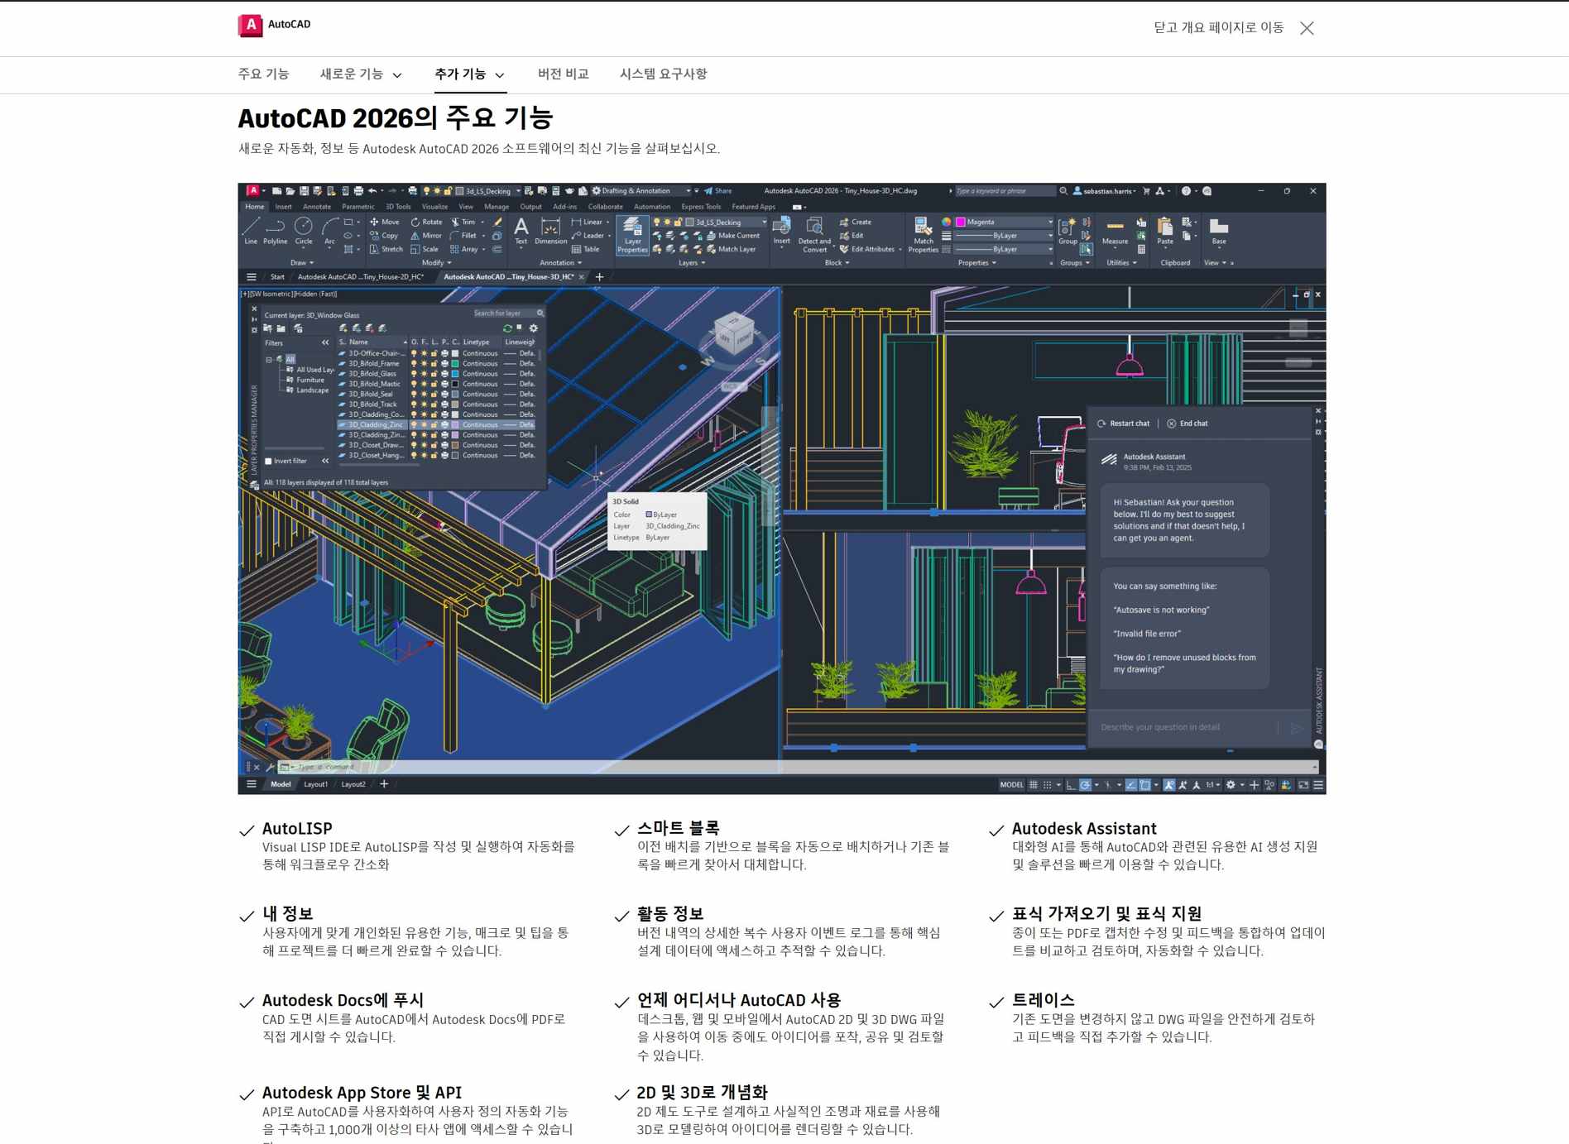Select the Circle tool
The height and width of the screenshot is (1144, 1569).
pyautogui.click(x=304, y=230)
